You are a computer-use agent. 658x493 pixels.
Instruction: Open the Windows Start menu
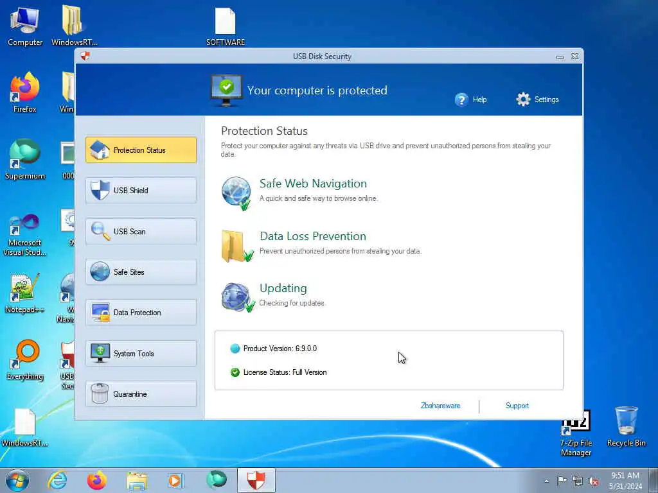click(x=17, y=480)
